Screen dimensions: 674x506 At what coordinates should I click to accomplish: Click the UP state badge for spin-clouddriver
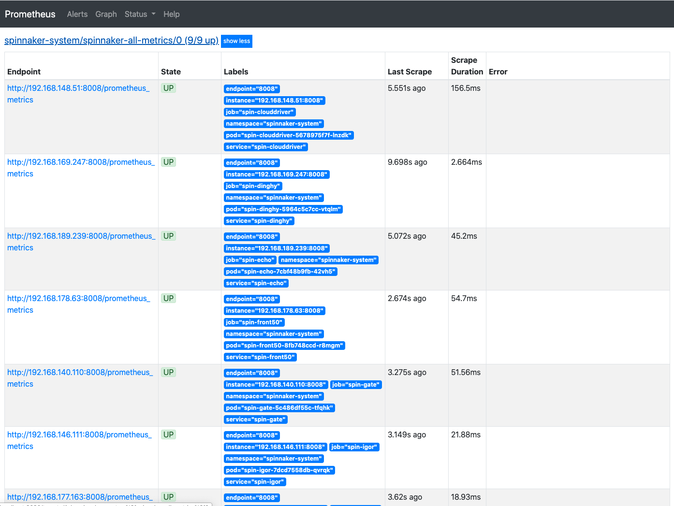[x=168, y=88]
